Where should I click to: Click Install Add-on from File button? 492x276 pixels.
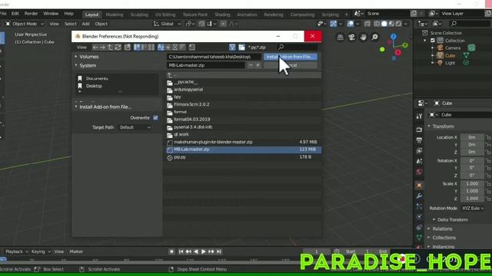291,57
